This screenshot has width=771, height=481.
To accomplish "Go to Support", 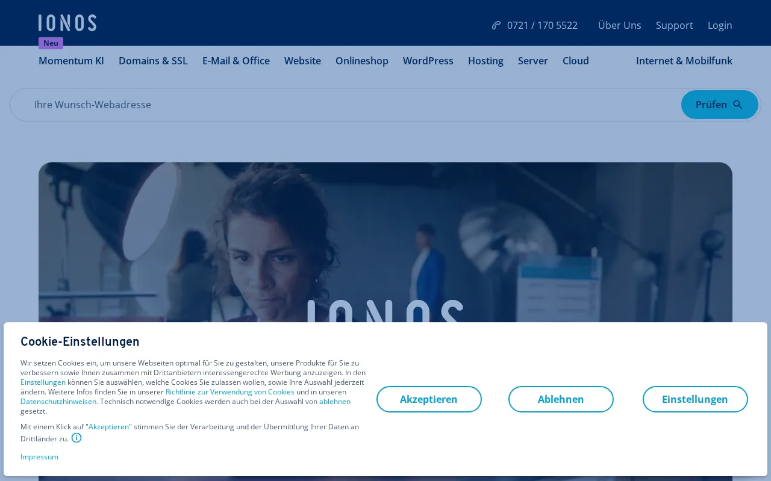I will [674, 25].
